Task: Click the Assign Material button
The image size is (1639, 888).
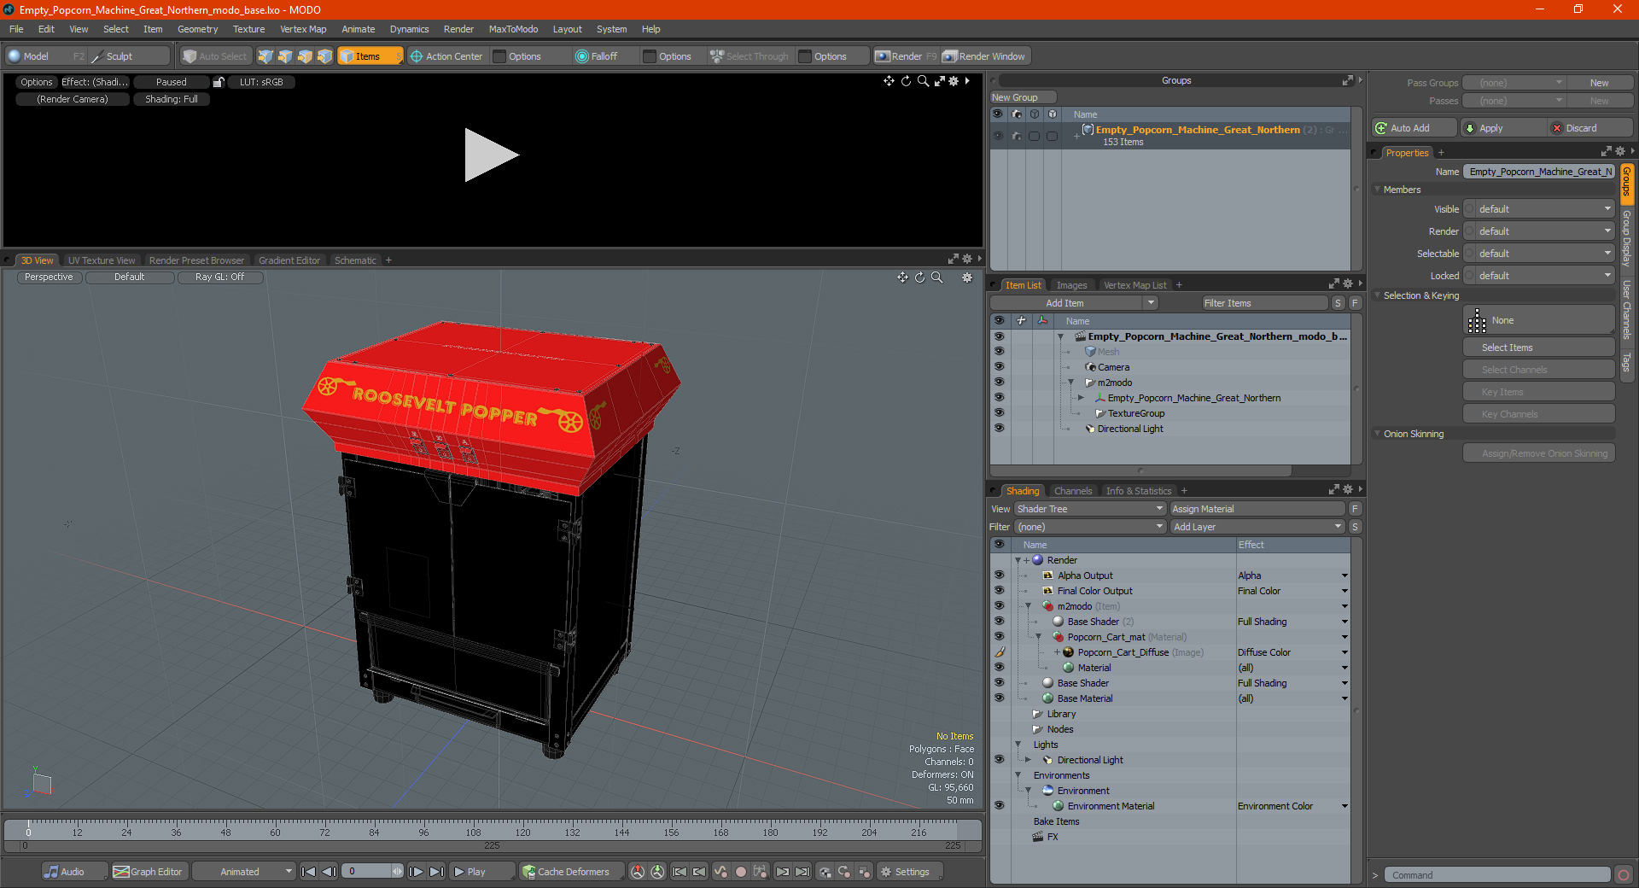Action: click(x=1257, y=509)
